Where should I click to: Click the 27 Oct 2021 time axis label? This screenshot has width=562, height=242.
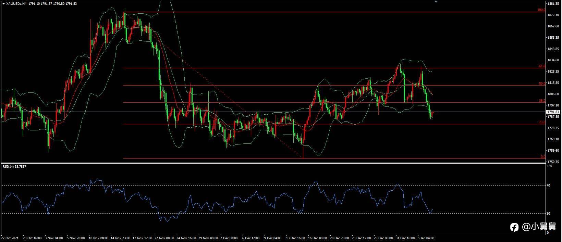(x=10, y=238)
